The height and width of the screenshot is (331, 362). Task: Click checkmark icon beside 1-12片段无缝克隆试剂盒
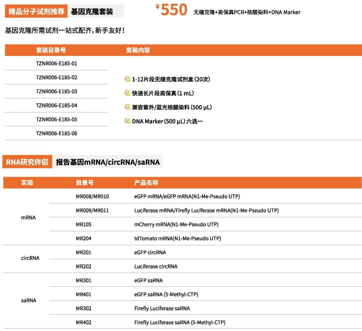point(127,79)
